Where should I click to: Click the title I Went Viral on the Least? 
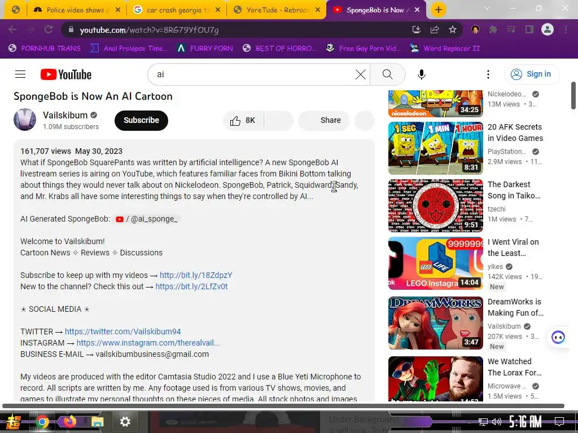513,248
